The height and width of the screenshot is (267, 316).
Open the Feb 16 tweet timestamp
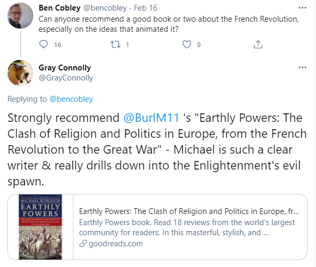[145, 8]
